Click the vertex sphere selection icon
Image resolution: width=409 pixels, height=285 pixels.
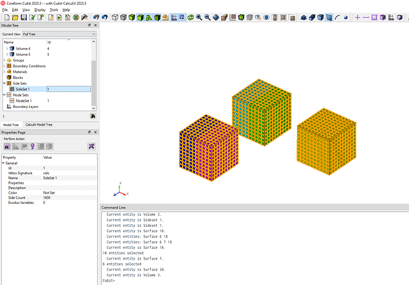tap(346, 17)
